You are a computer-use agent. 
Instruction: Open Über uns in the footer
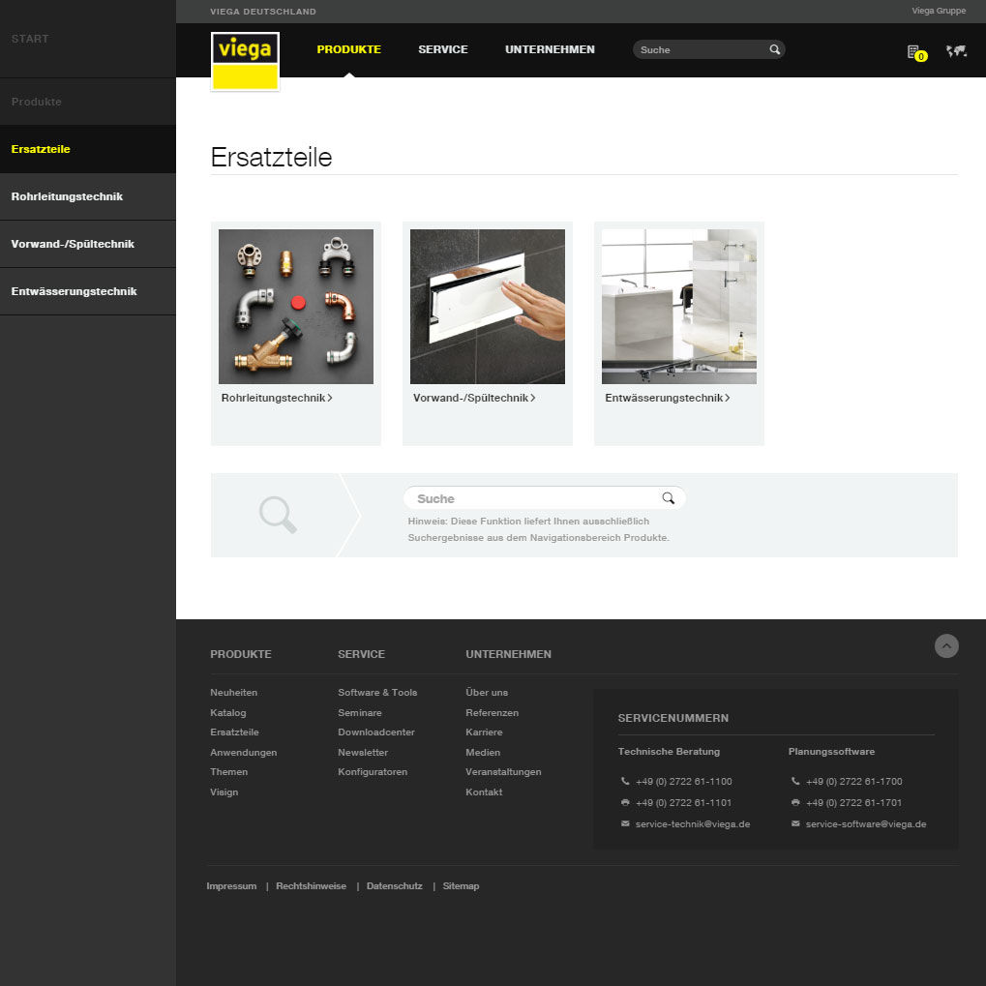[487, 693]
